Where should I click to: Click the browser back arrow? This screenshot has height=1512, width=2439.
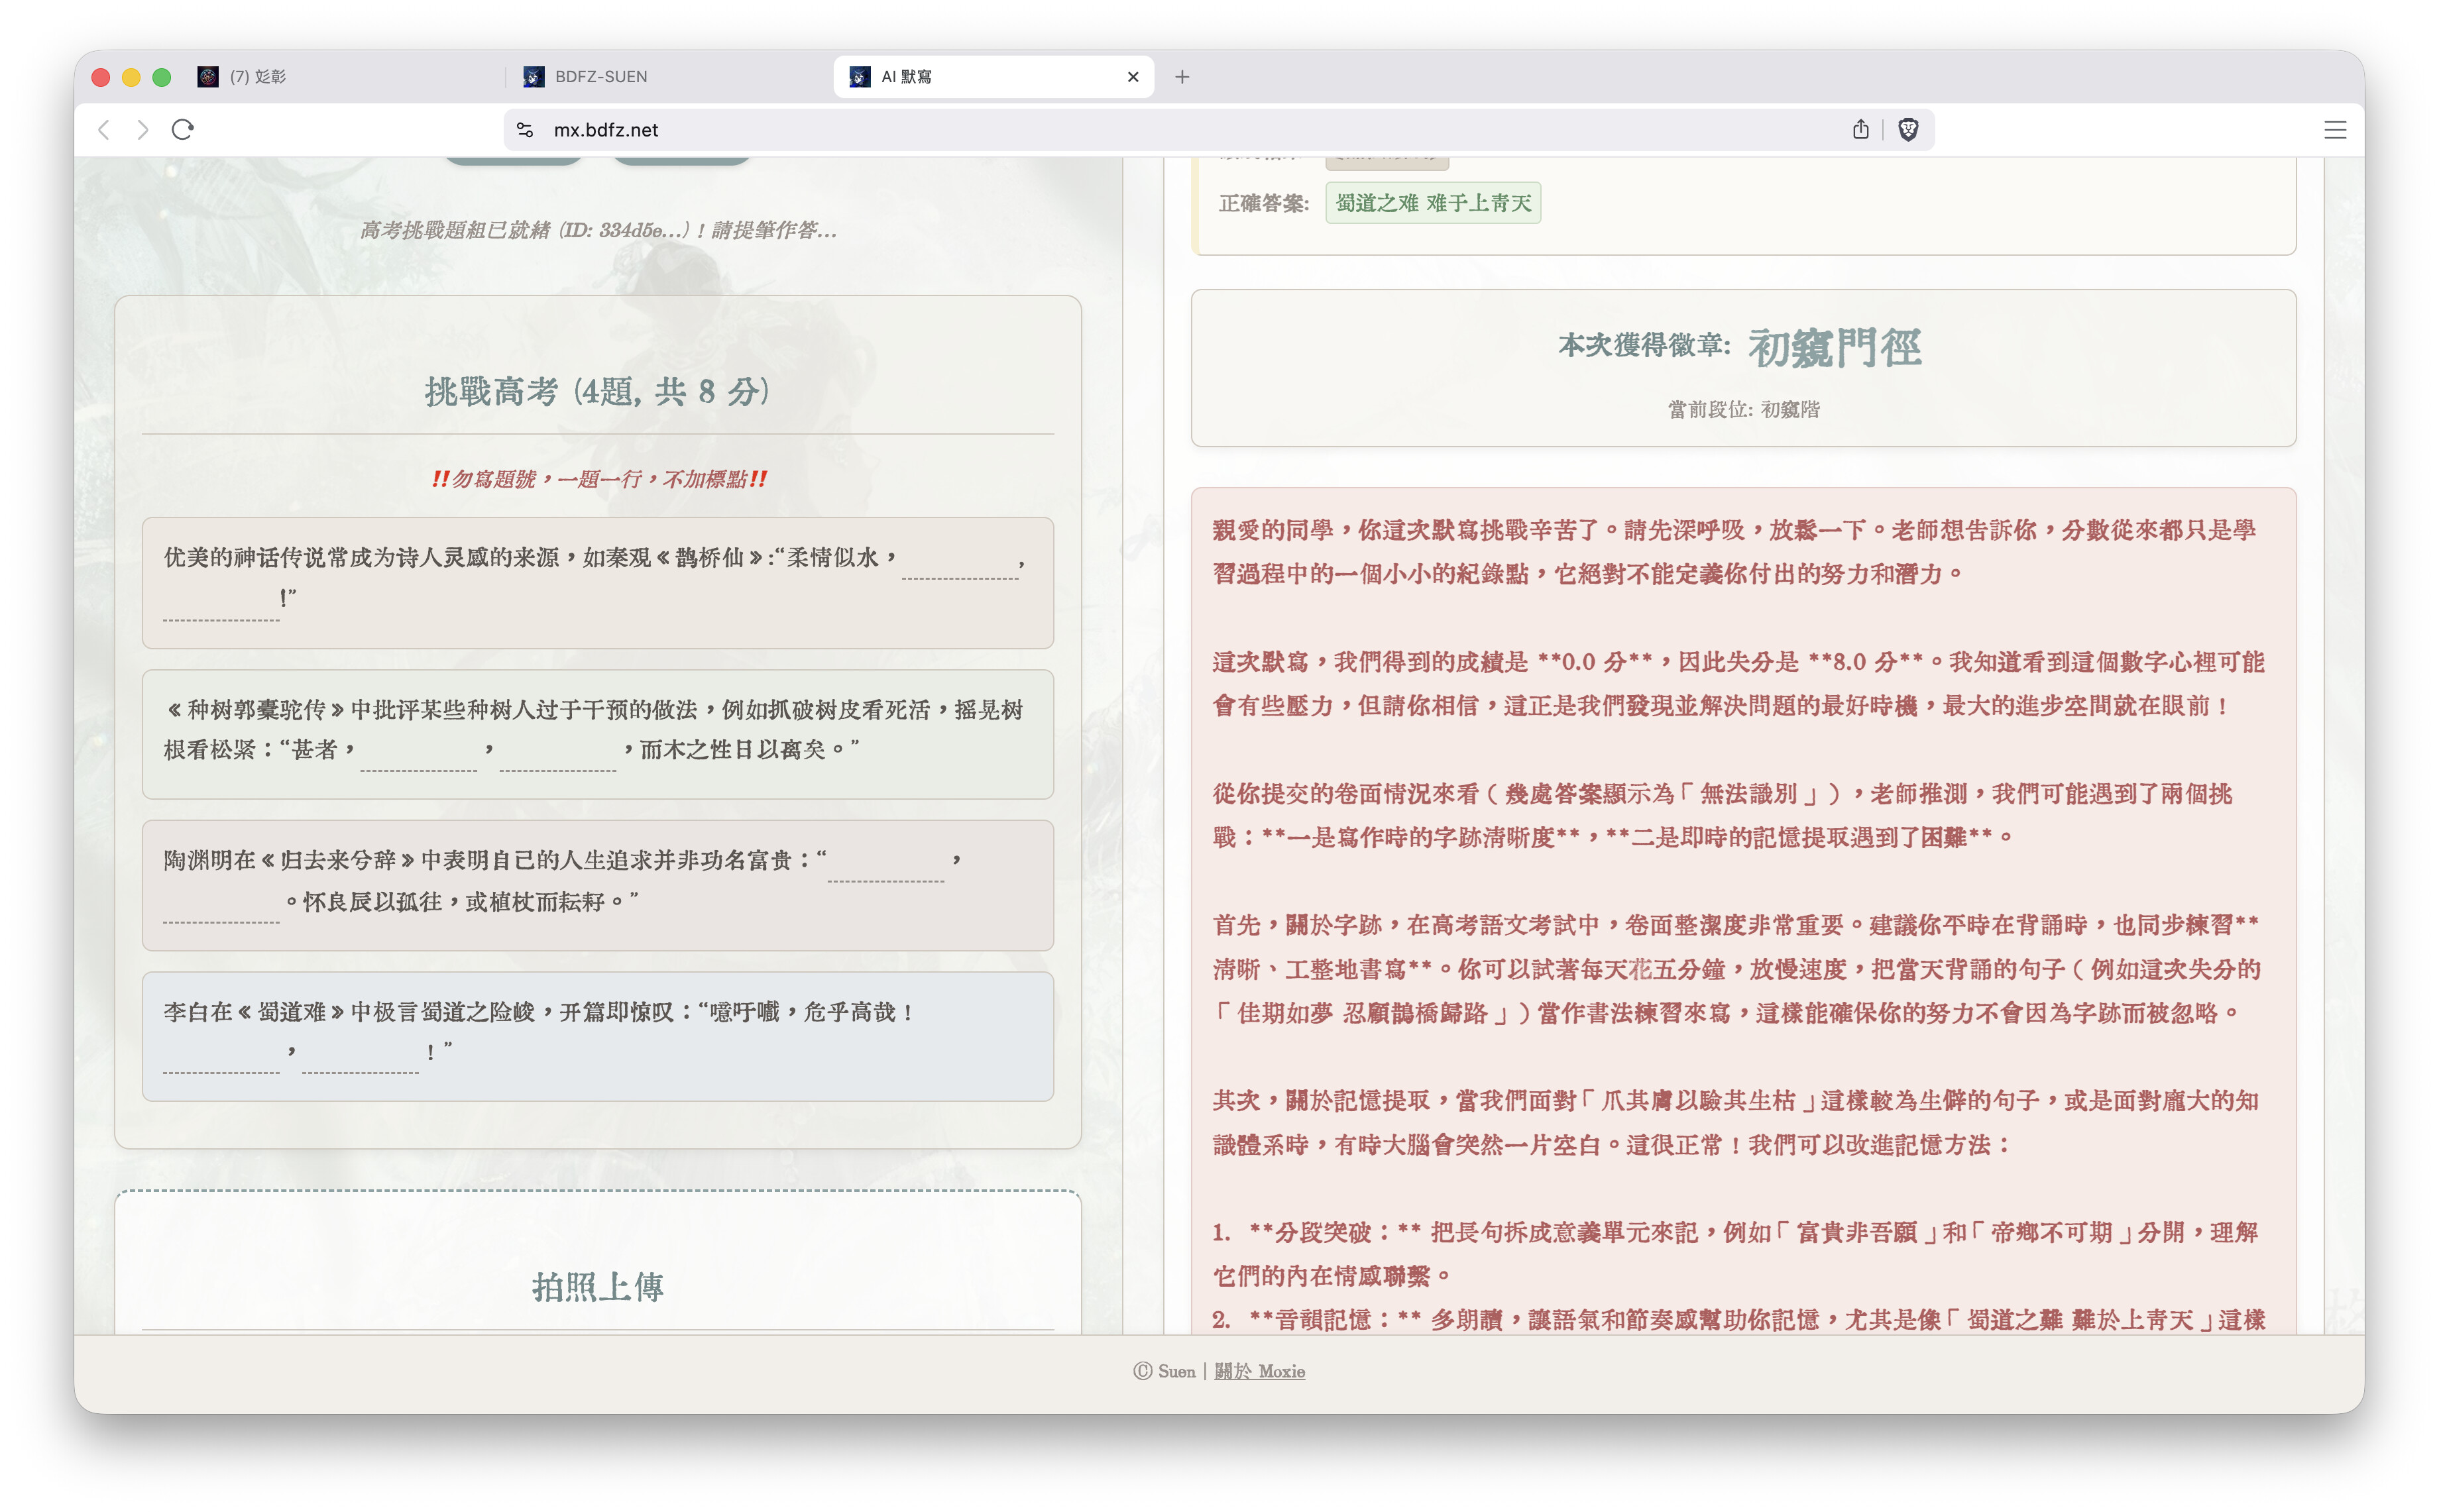tap(104, 130)
